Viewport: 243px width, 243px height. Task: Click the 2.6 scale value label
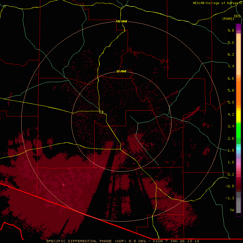coord(231,139)
